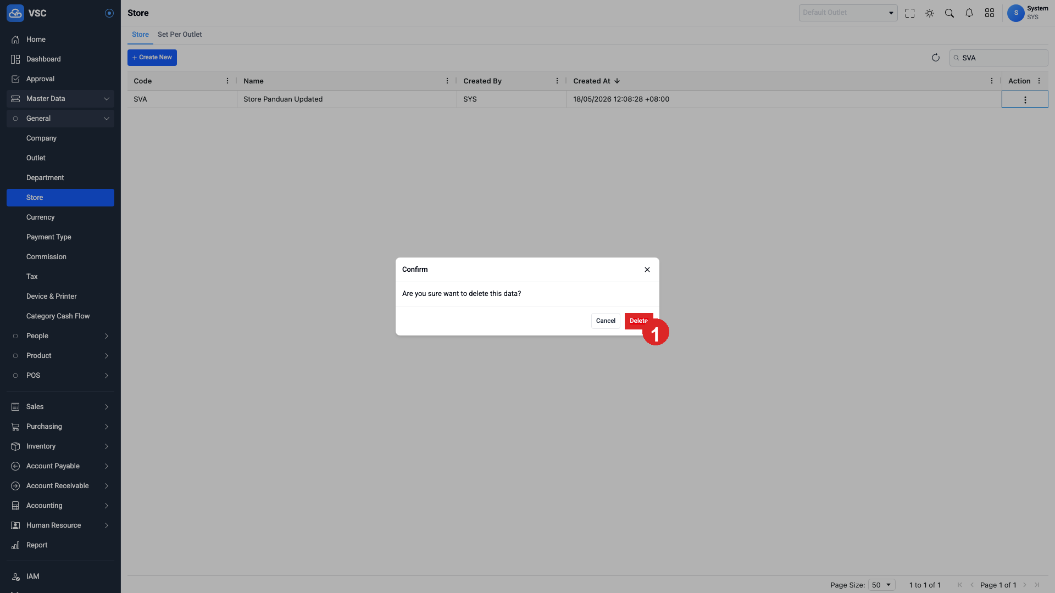Click the Create New button
1055x593 pixels.
[152, 58]
